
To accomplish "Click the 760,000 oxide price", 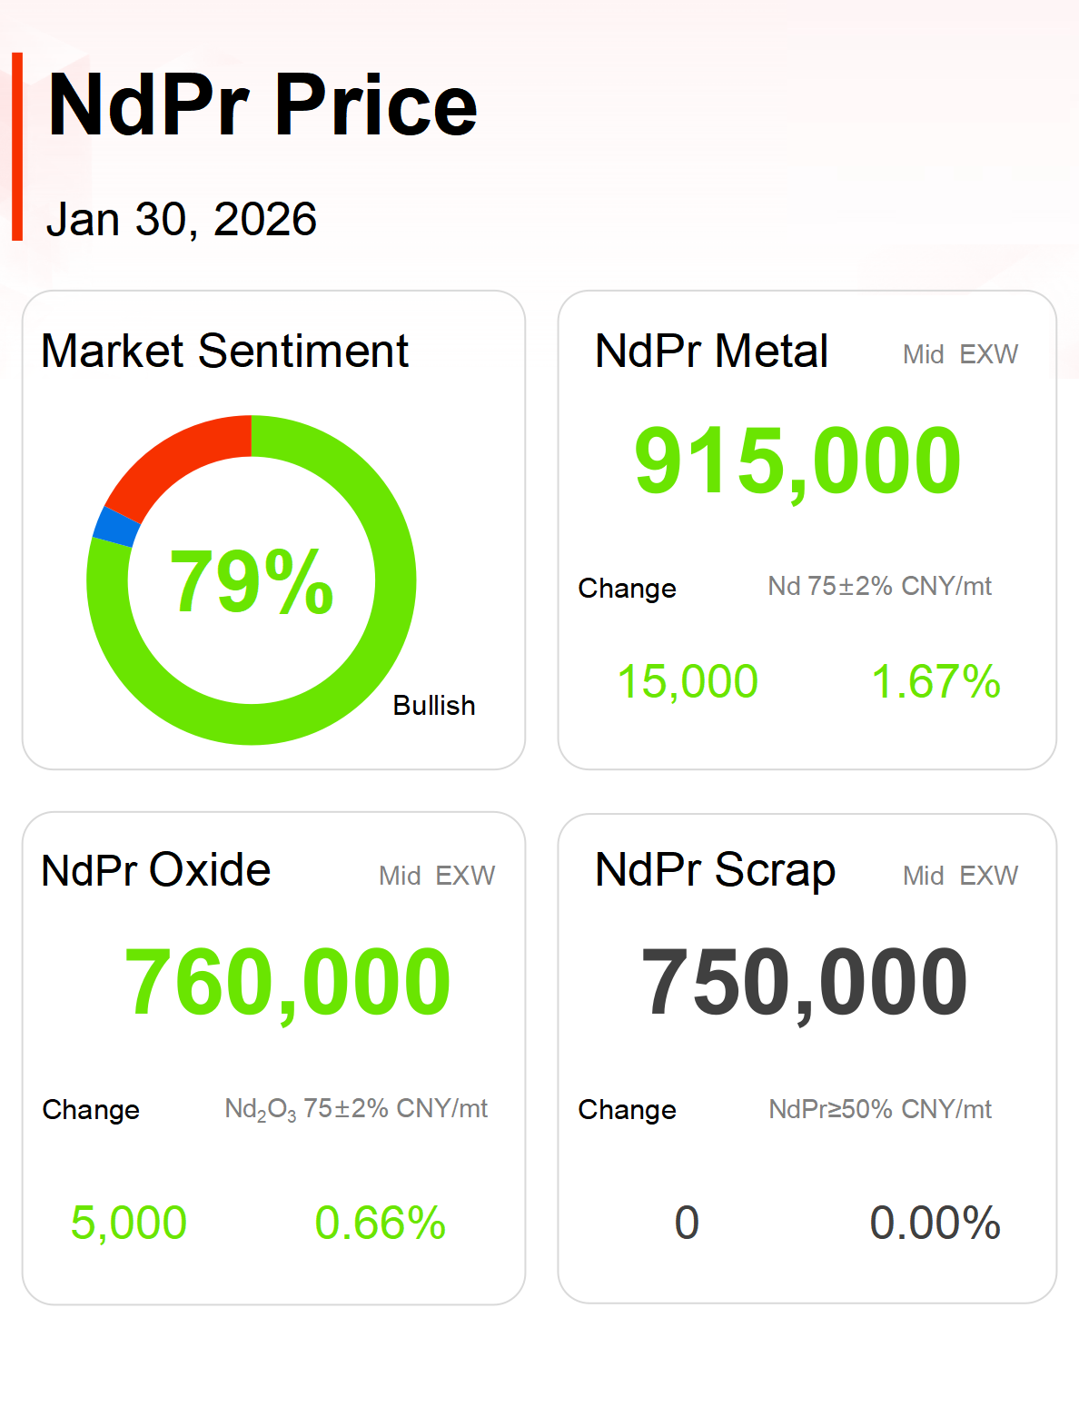I will [x=287, y=983].
